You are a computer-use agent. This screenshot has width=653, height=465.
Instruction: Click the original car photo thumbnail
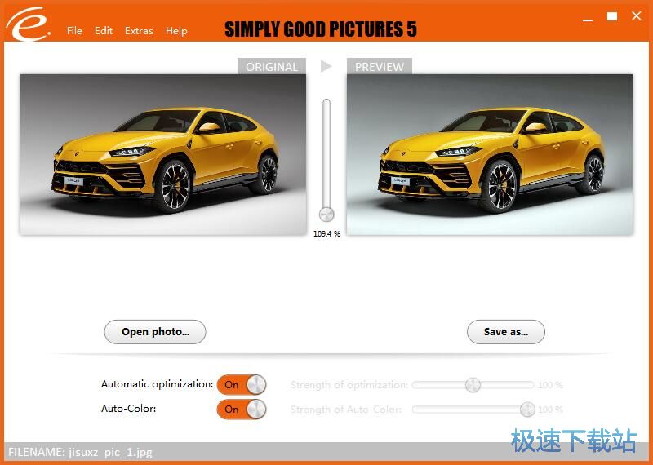coord(162,154)
